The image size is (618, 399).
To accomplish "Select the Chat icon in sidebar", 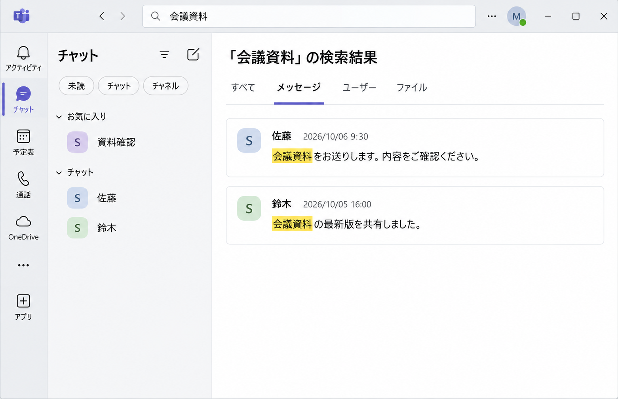I will (23, 99).
